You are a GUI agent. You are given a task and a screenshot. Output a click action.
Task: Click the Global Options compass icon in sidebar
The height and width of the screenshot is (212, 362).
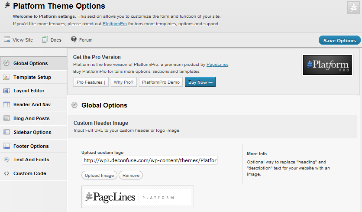6,63
